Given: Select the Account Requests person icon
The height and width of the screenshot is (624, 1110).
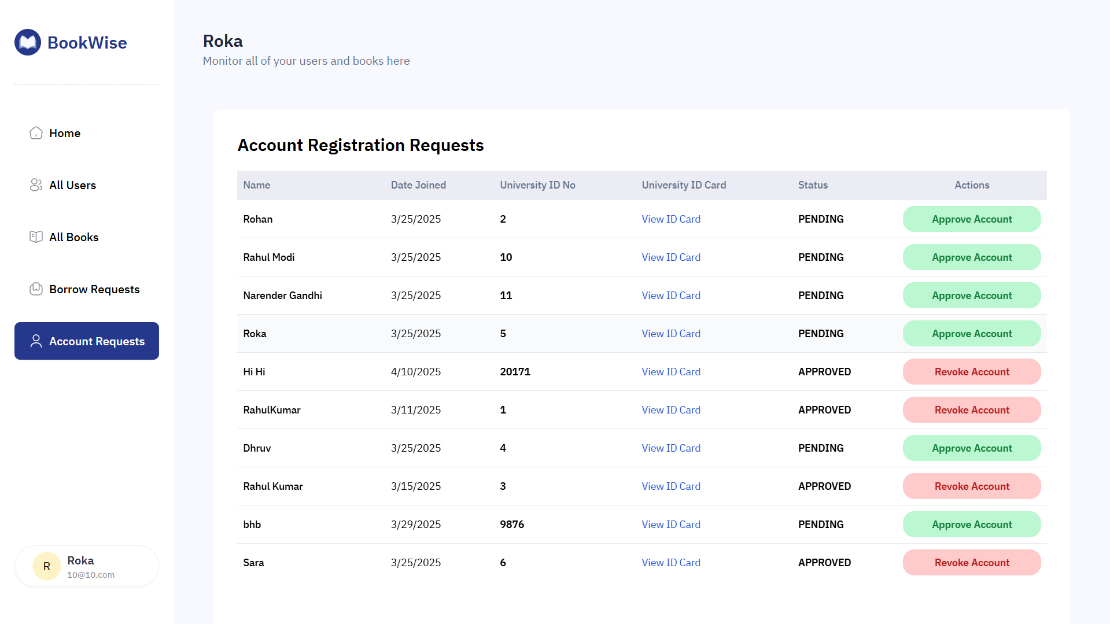Looking at the screenshot, I should pos(36,341).
